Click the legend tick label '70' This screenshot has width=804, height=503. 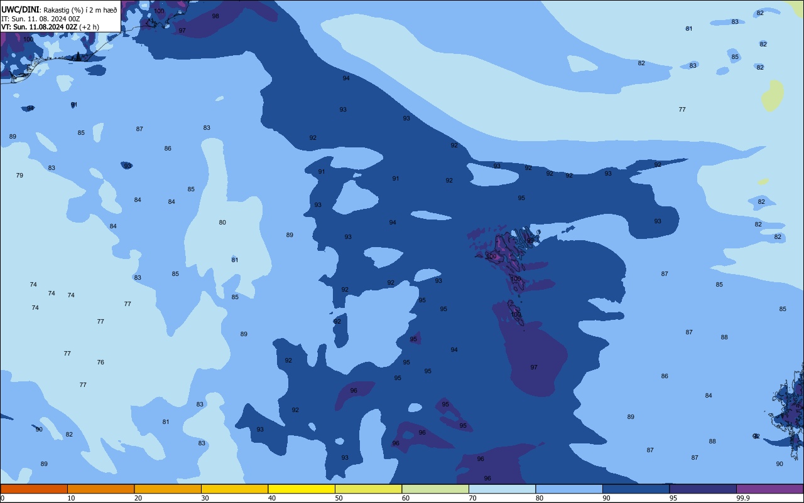(472, 498)
